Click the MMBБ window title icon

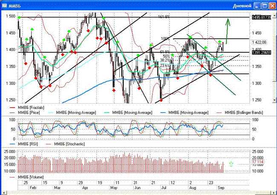tap(4, 6)
